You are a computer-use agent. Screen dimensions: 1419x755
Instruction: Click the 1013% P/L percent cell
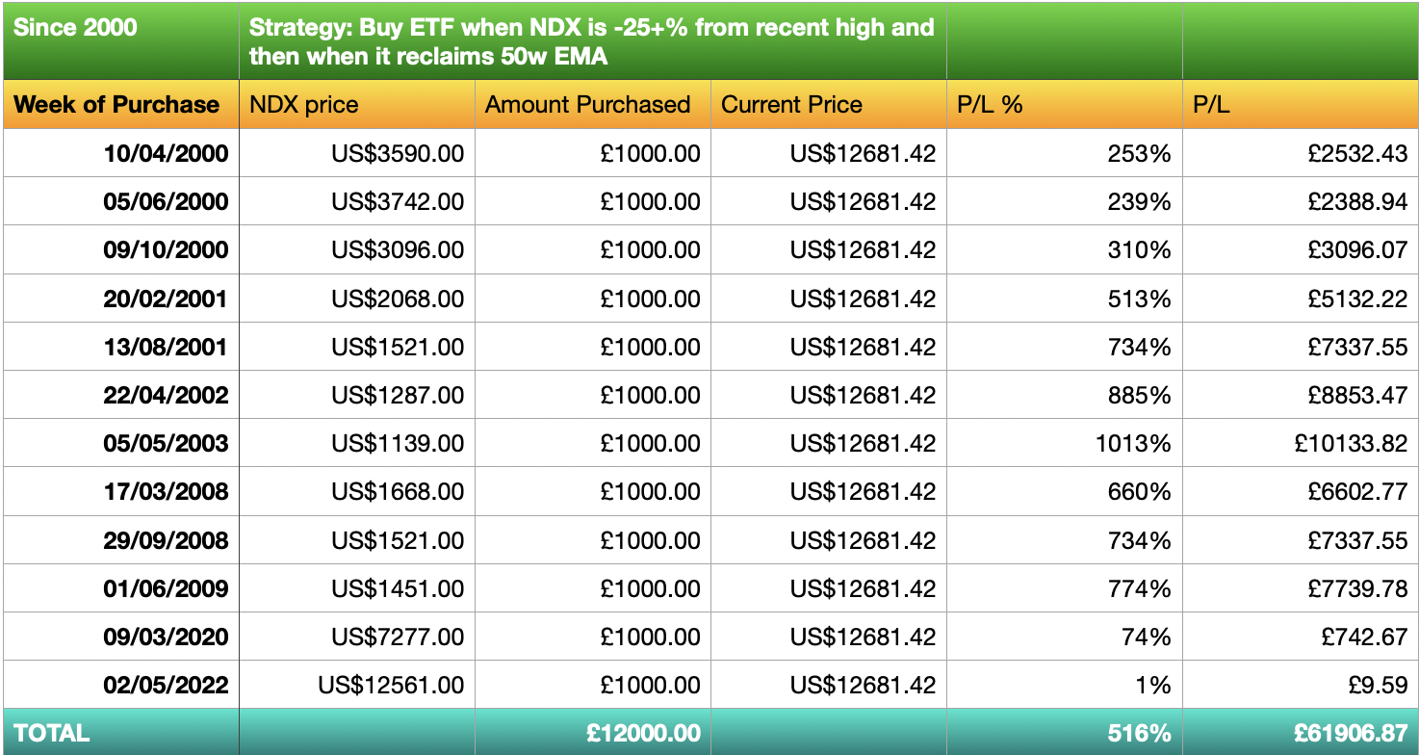[x=1065, y=443]
